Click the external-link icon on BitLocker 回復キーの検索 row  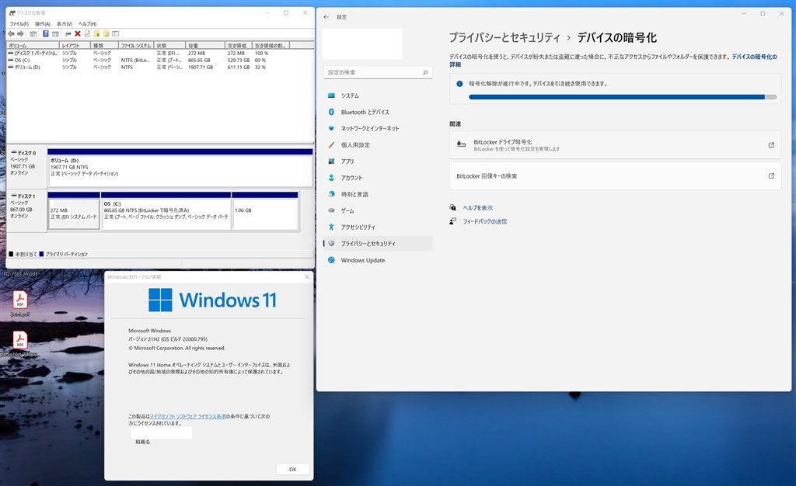click(x=771, y=176)
